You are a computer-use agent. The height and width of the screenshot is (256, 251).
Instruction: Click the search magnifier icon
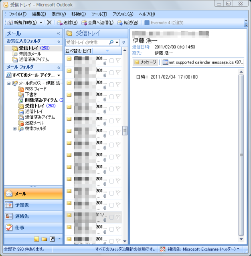coord(111,42)
